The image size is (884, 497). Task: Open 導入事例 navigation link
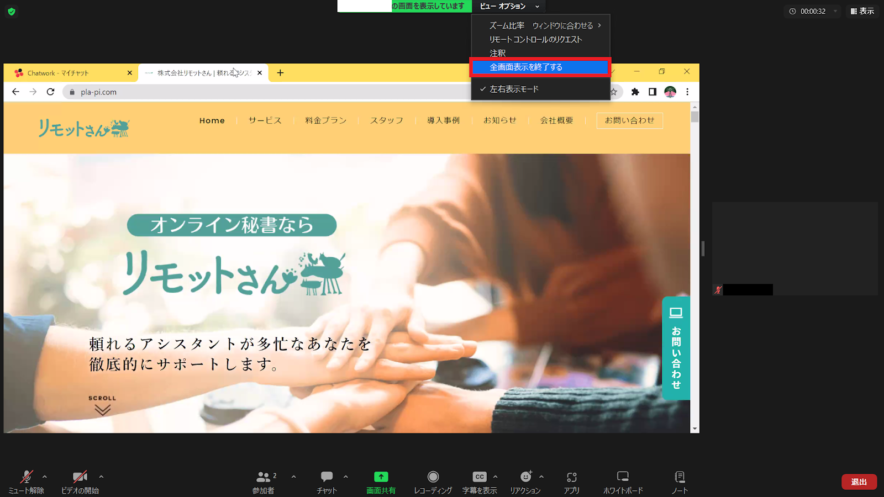point(443,120)
